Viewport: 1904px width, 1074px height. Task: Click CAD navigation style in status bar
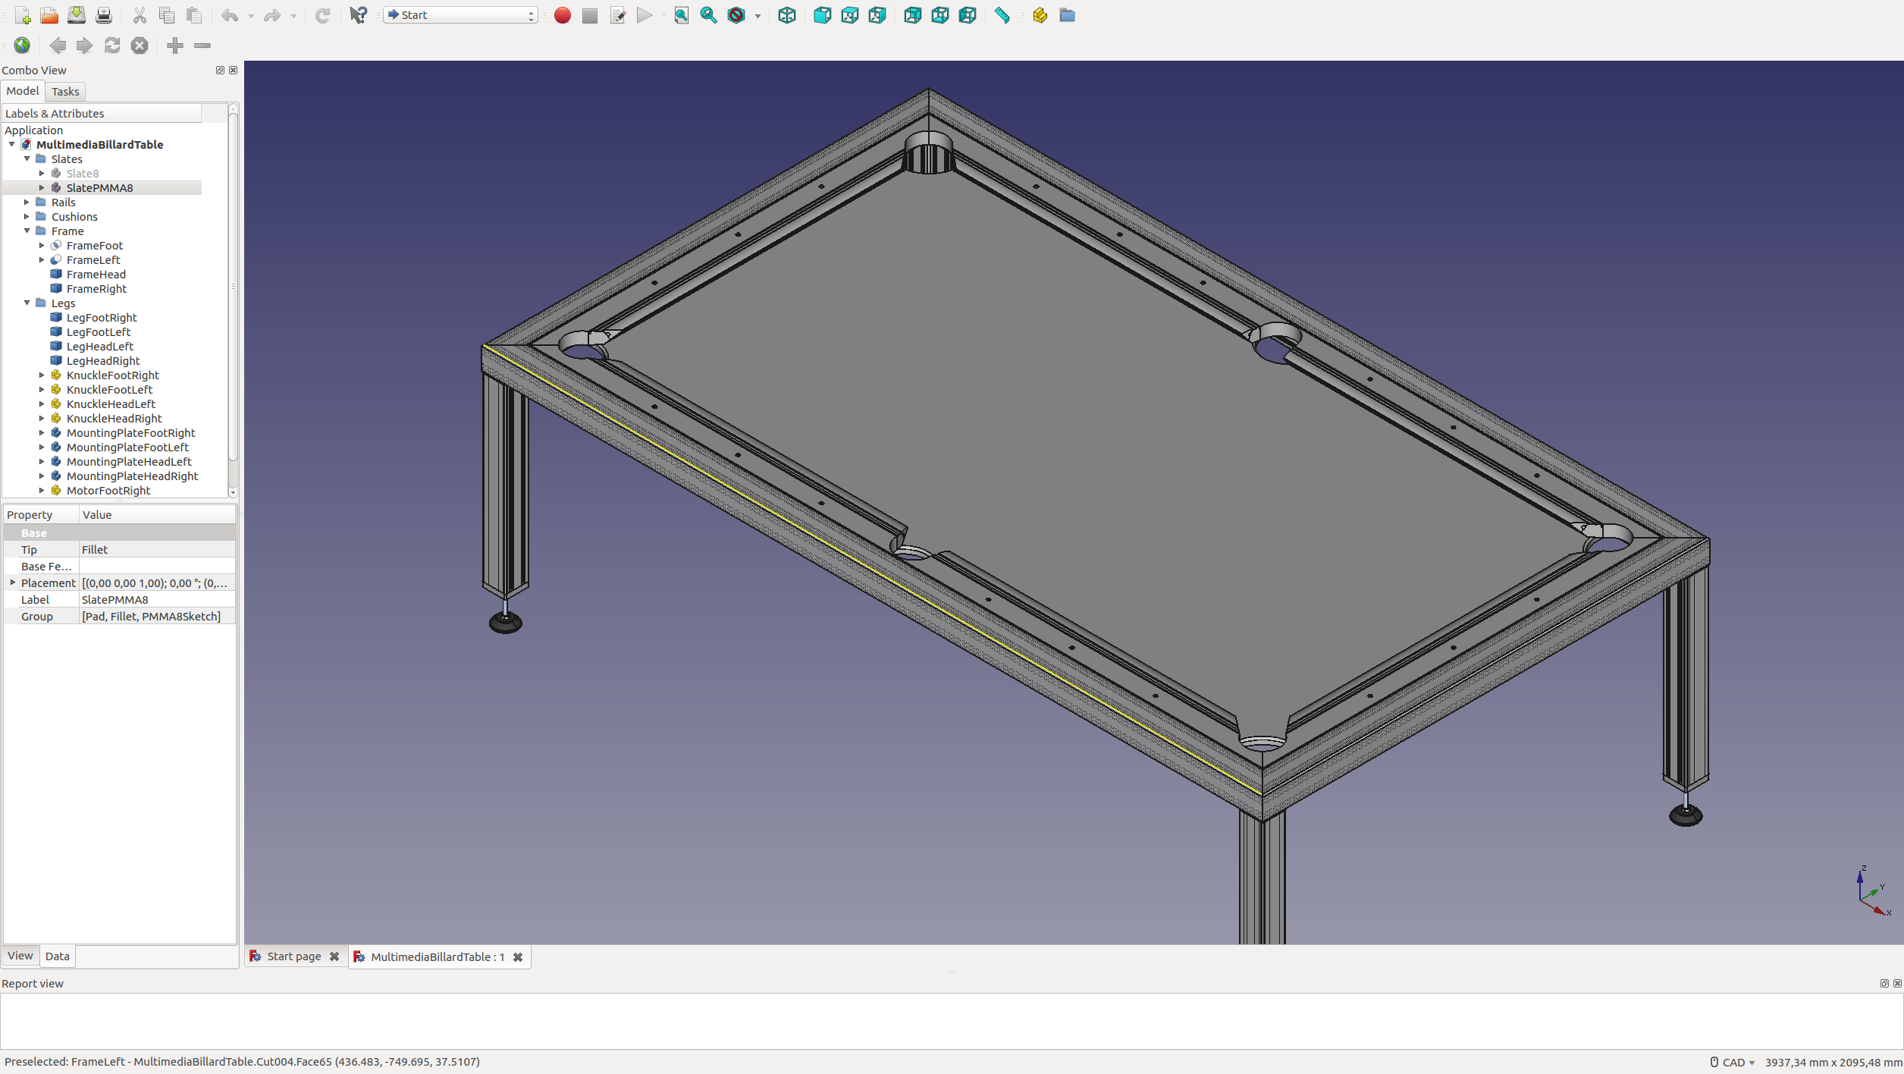pos(1733,1062)
